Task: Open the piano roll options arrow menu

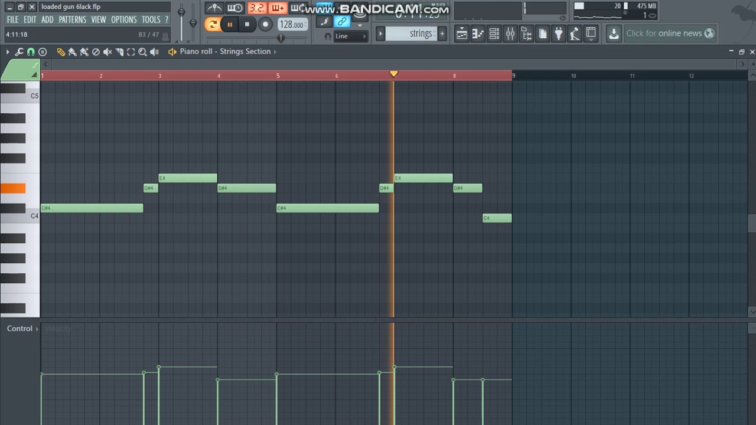Action: click(8, 52)
